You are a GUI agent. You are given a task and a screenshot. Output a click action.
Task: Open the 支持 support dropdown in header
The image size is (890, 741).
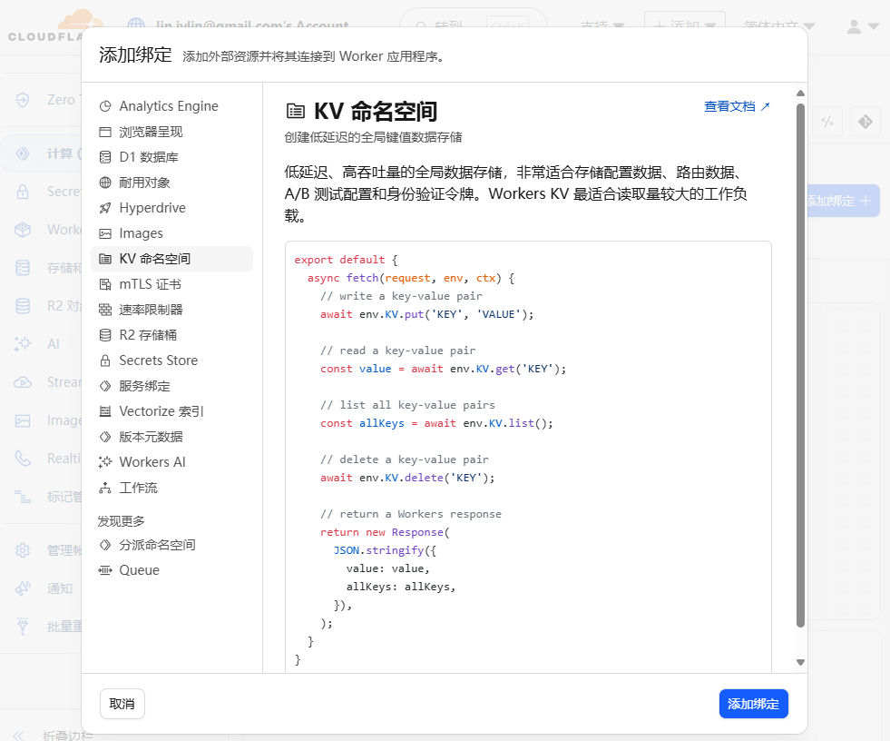(x=602, y=26)
